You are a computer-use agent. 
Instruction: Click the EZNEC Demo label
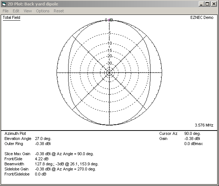pyautogui.click(x=202, y=17)
